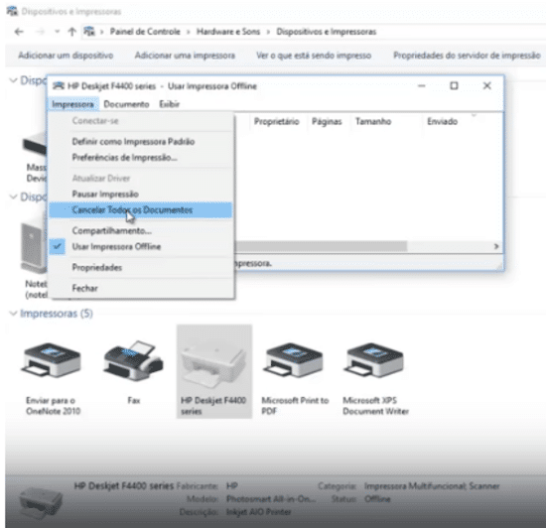This screenshot has width=546, height=528.
Task: Collapse the first Dispositivos section chevron
Action: coord(14,80)
